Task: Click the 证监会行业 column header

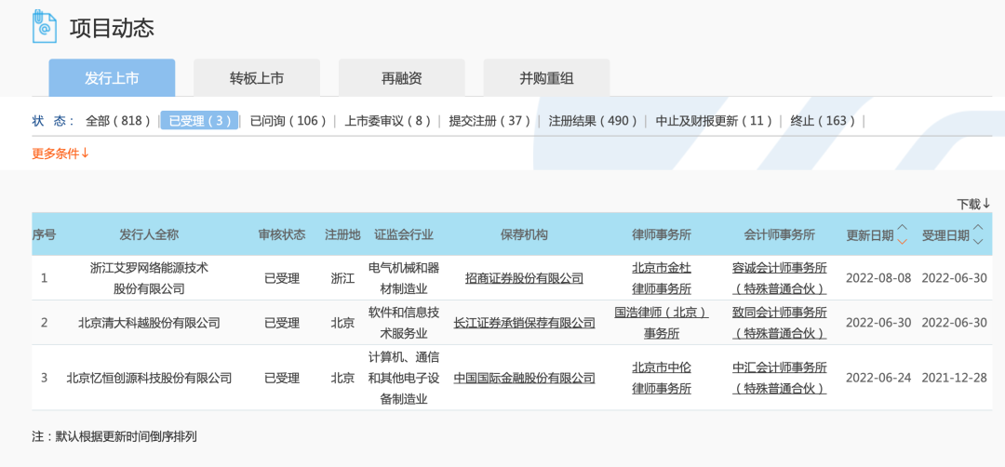Action: [404, 234]
